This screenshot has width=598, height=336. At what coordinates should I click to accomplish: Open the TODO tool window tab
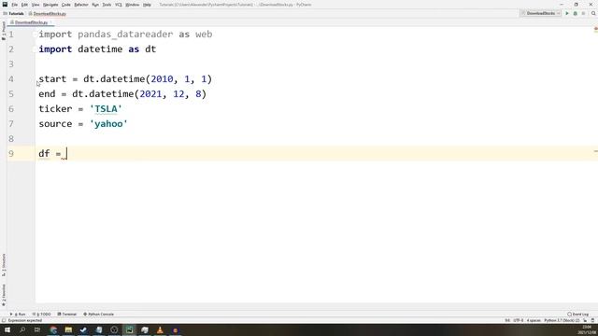[x=41, y=315]
